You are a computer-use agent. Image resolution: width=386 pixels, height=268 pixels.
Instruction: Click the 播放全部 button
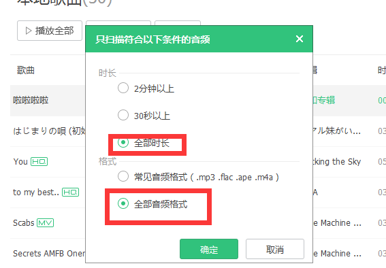tap(50, 31)
